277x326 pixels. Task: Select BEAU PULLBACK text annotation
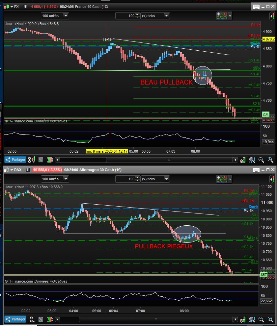167,82
